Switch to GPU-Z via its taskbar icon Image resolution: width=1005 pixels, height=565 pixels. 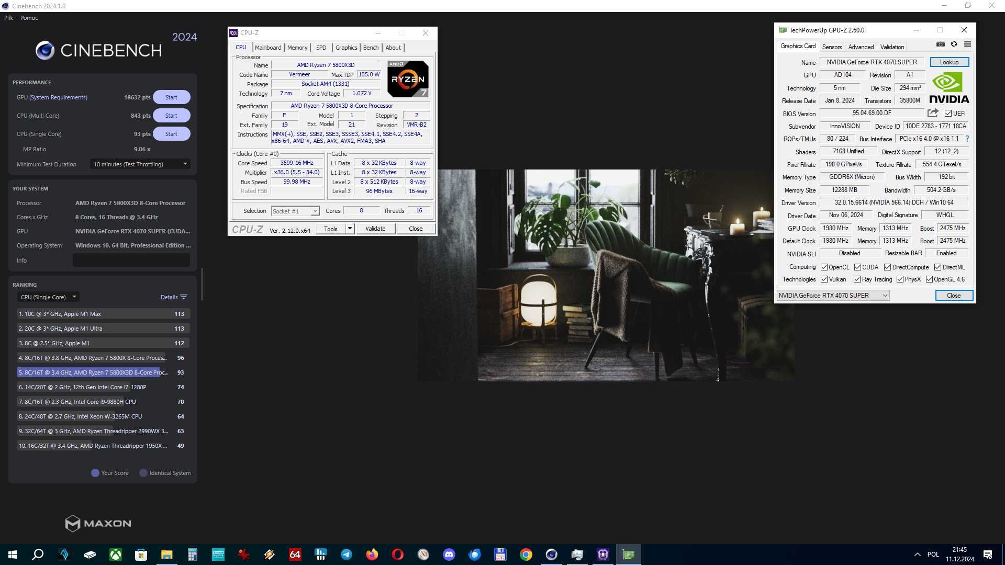629,555
